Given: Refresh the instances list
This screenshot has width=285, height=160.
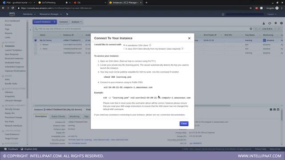Looking at the screenshot, I should (x=269, y=23).
